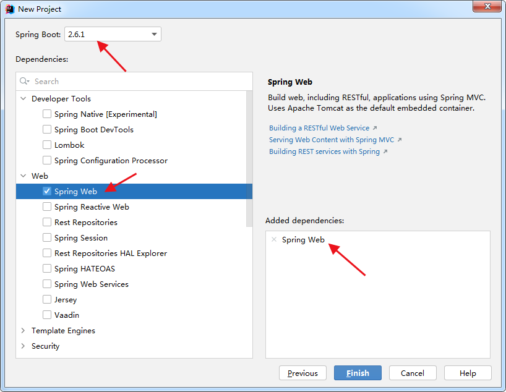Open external link arrow beside Serving Web Content
Viewport: 506px width, 392px height.
click(x=400, y=140)
